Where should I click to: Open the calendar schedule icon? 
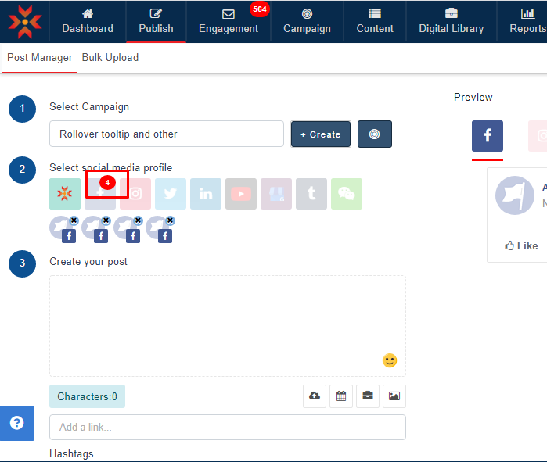[x=341, y=396]
